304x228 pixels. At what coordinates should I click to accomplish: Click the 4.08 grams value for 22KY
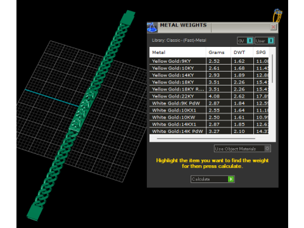[x=214, y=96]
